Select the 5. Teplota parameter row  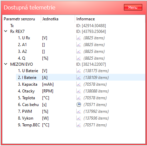click(x=80, y=98)
